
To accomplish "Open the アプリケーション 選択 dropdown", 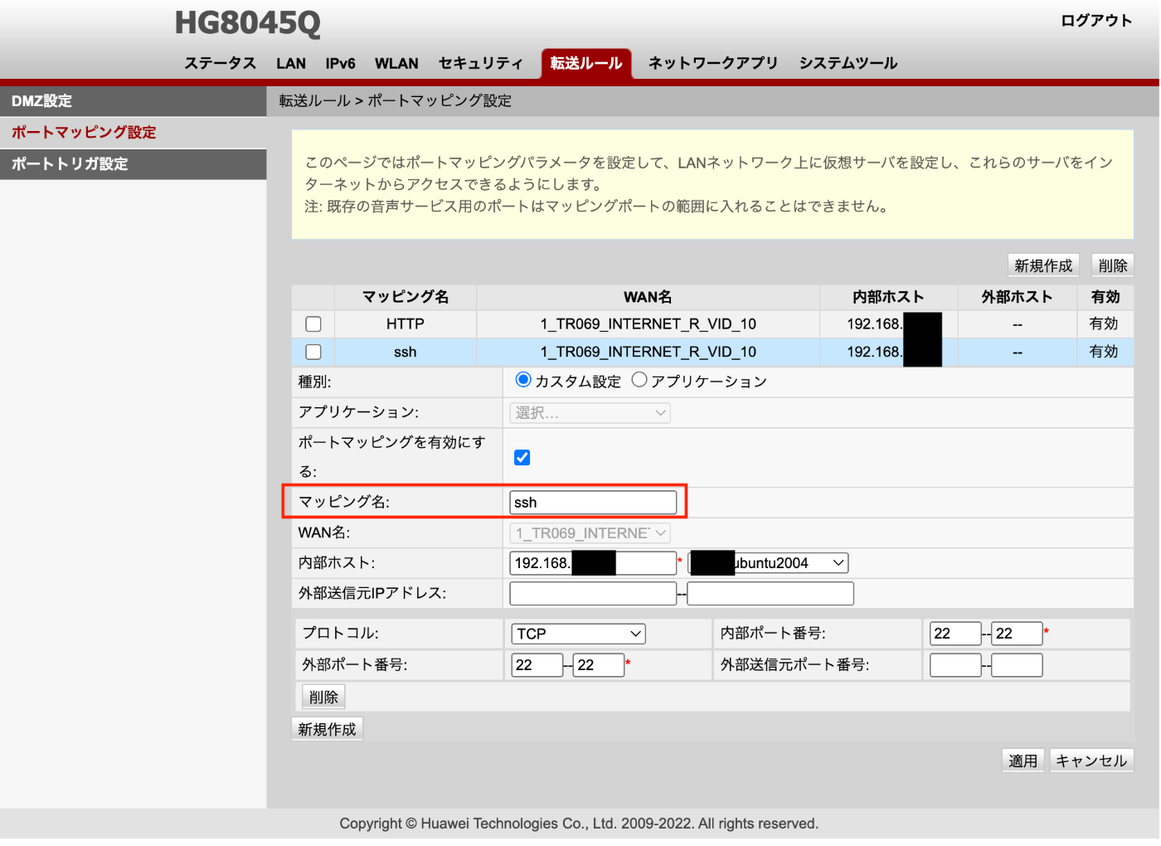I will (590, 413).
